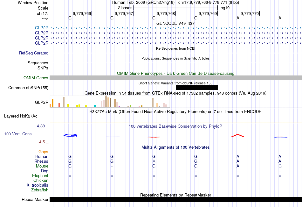Click the Common dbSNP(155) track label
The image size is (302, 207).
[x=28, y=88]
